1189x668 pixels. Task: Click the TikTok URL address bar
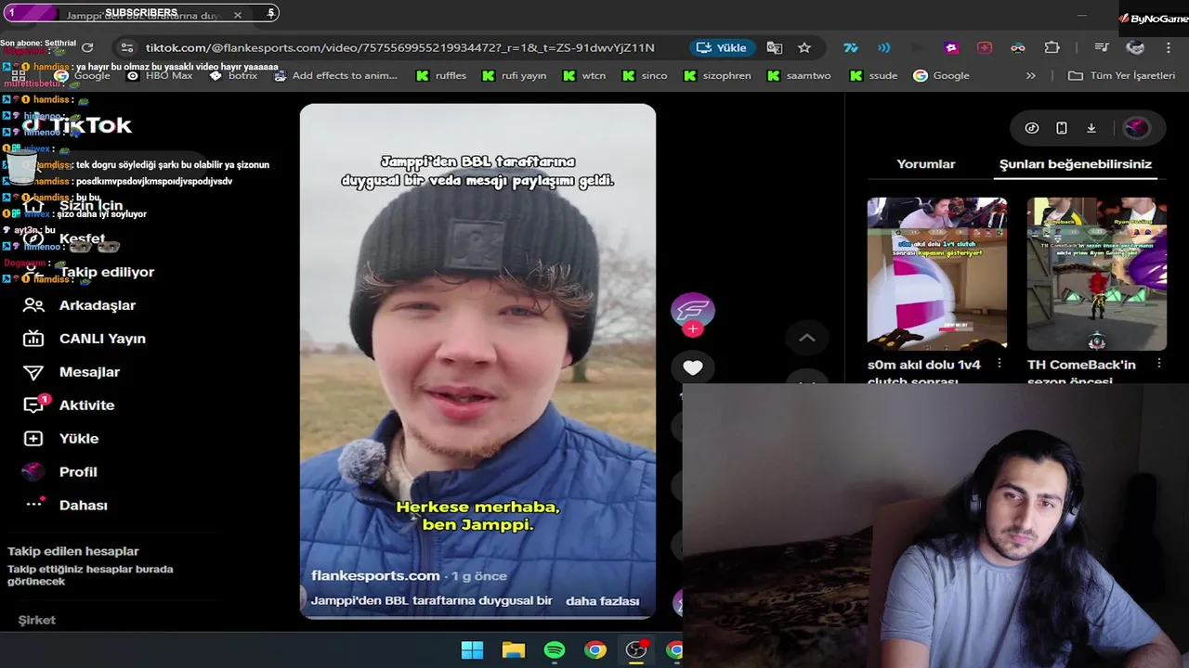pos(399,47)
